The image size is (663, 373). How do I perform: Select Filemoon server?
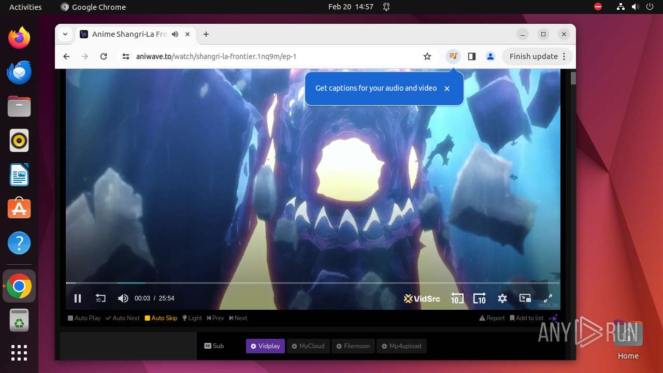pyautogui.click(x=353, y=346)
